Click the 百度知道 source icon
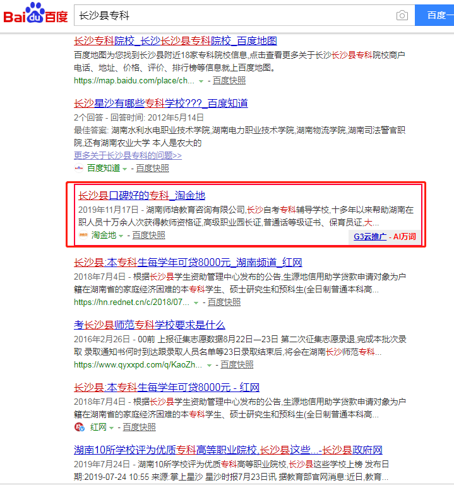 pos(79,168)
